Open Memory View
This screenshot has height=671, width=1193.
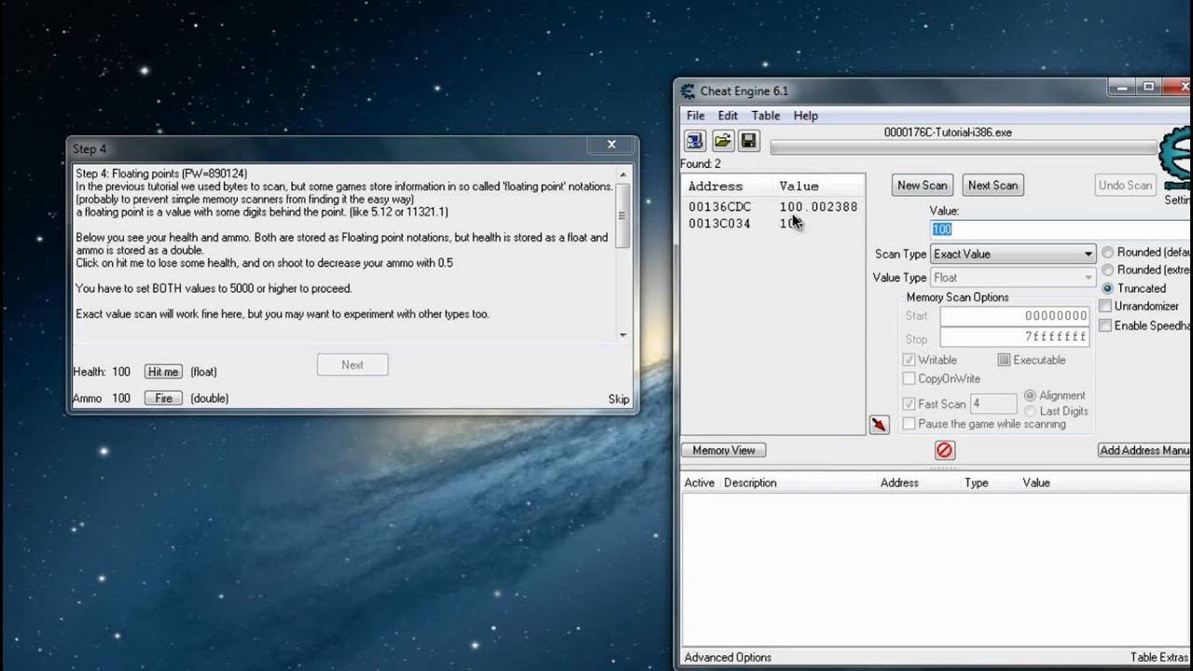coord(724,450)
